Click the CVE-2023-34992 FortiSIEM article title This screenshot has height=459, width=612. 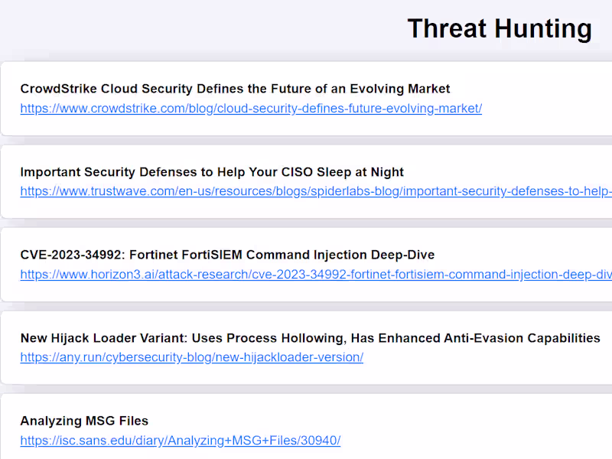pos(227,255)
